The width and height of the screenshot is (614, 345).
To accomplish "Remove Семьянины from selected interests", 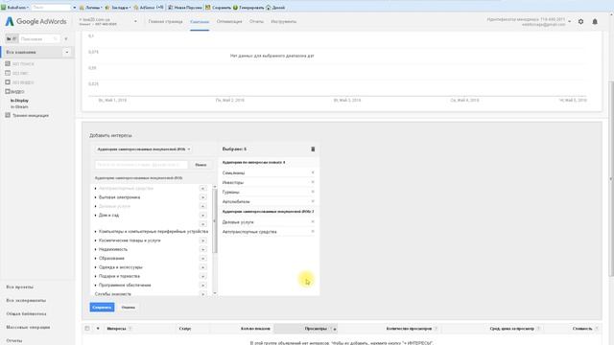I will coord(313,172).
